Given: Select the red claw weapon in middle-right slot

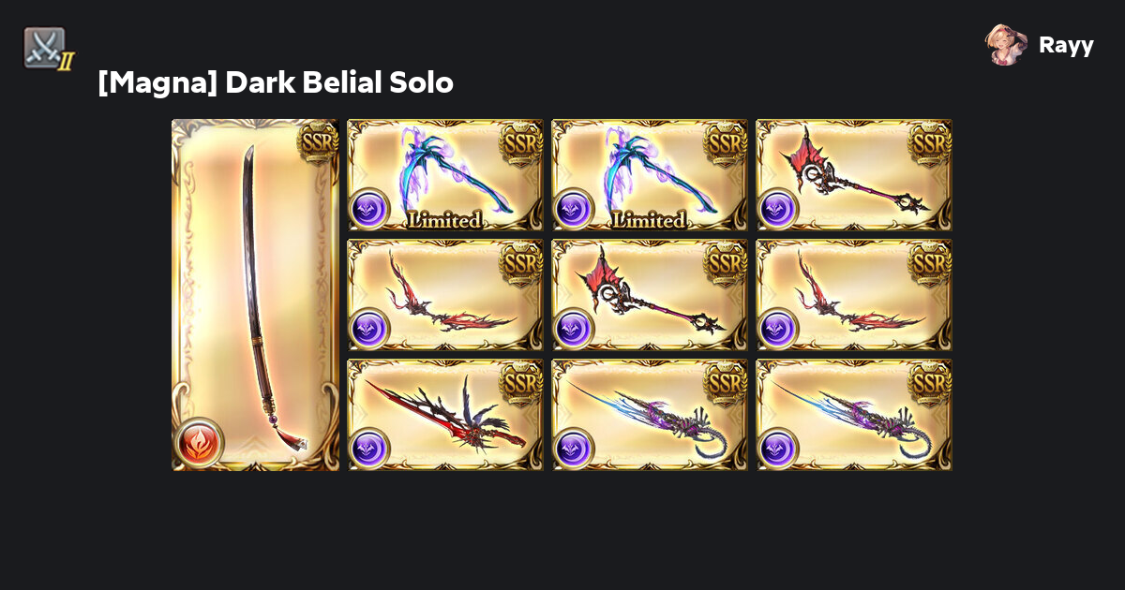Looking at the screenshot, I should coord(854,295).
